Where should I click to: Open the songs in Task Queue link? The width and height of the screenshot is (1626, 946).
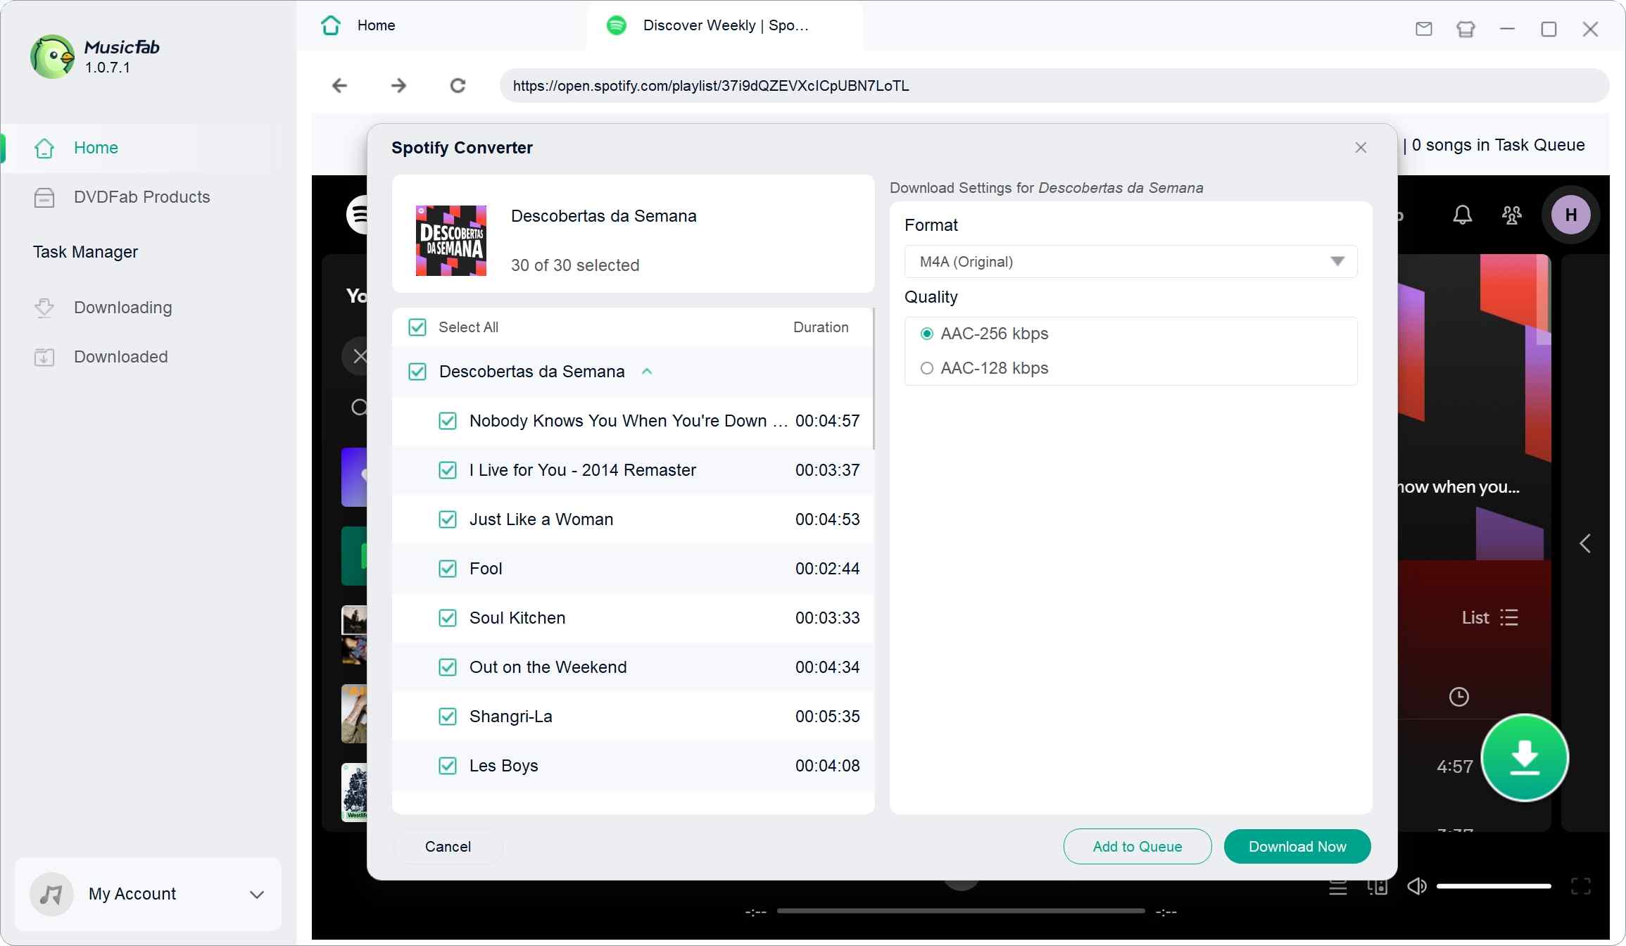(1498, 145)
